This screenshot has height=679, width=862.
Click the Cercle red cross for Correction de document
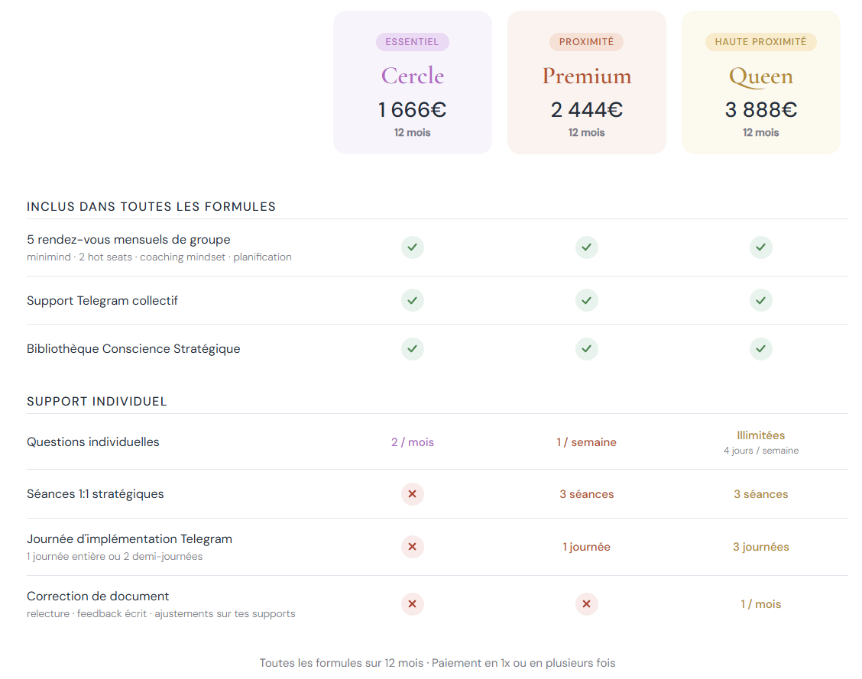coord(413,604)
